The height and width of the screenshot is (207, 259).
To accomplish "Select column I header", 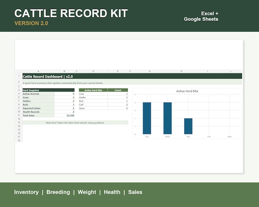I will (x=208, y=71).
